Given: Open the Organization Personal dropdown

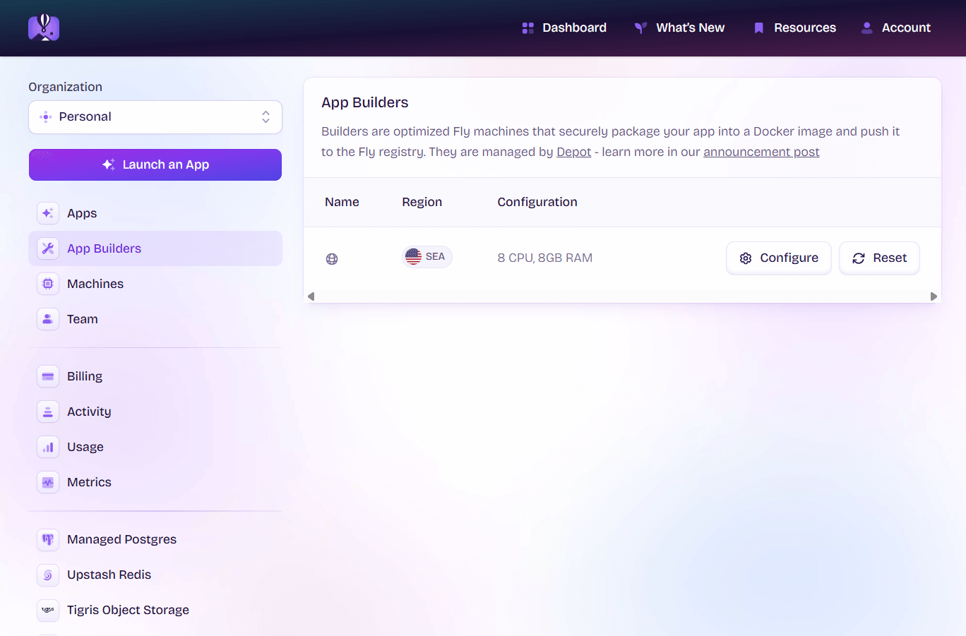Looking at the screenshot, I should pyautogui.click(x=155, y=117).
